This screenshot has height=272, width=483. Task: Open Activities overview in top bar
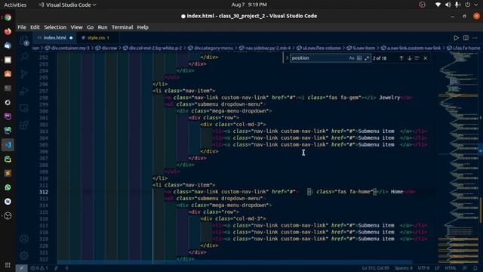[15, 5]
